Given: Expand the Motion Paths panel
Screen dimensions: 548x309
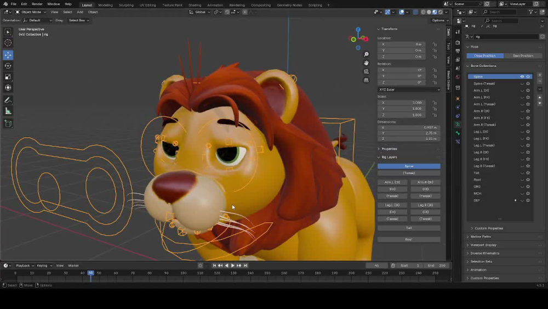Looking at the screenshot, I should (480, 237).
